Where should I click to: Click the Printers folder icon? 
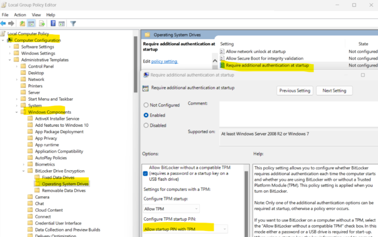(x=23, y=86)
